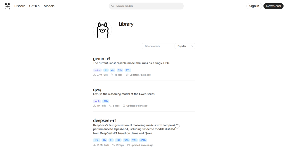Click the Updated 6 weeks ago text
Screen dimensions: 303x152
[x=142, y=145]
